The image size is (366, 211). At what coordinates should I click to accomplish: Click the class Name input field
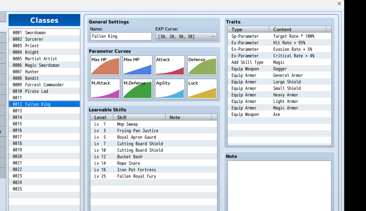[121, 36]
